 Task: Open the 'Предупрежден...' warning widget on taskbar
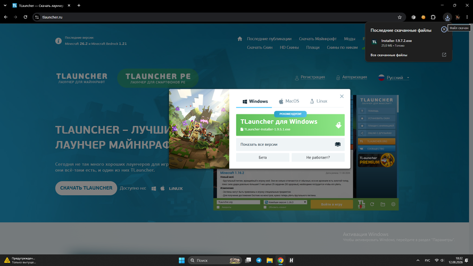coord(20,260)
